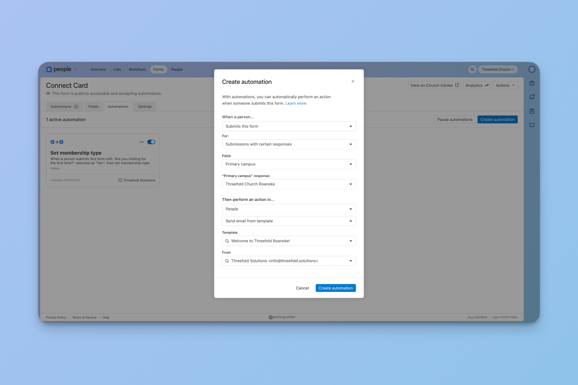Open the ellipsis menu on Set membership type card

[x=142, y=142]
